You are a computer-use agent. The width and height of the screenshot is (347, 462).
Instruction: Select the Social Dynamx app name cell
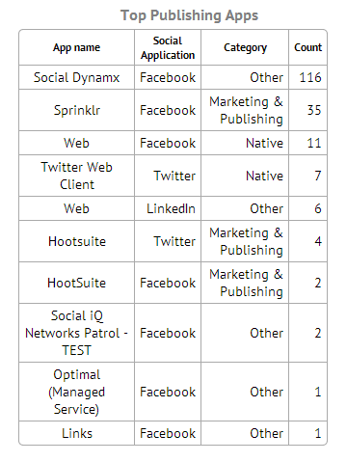pos(76,77)
